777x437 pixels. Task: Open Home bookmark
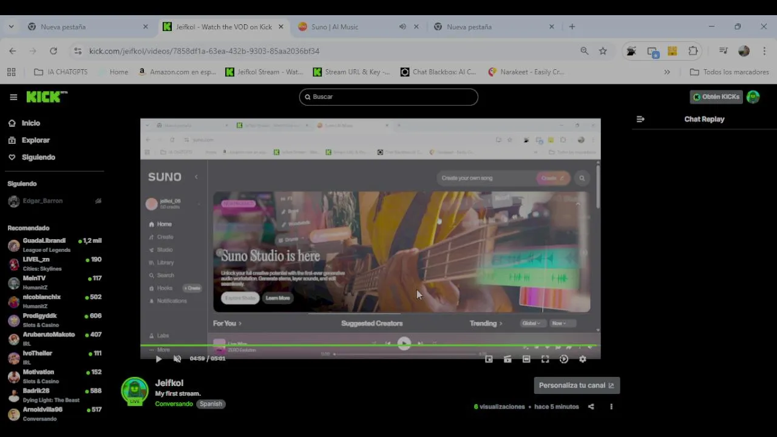[113, 72]
